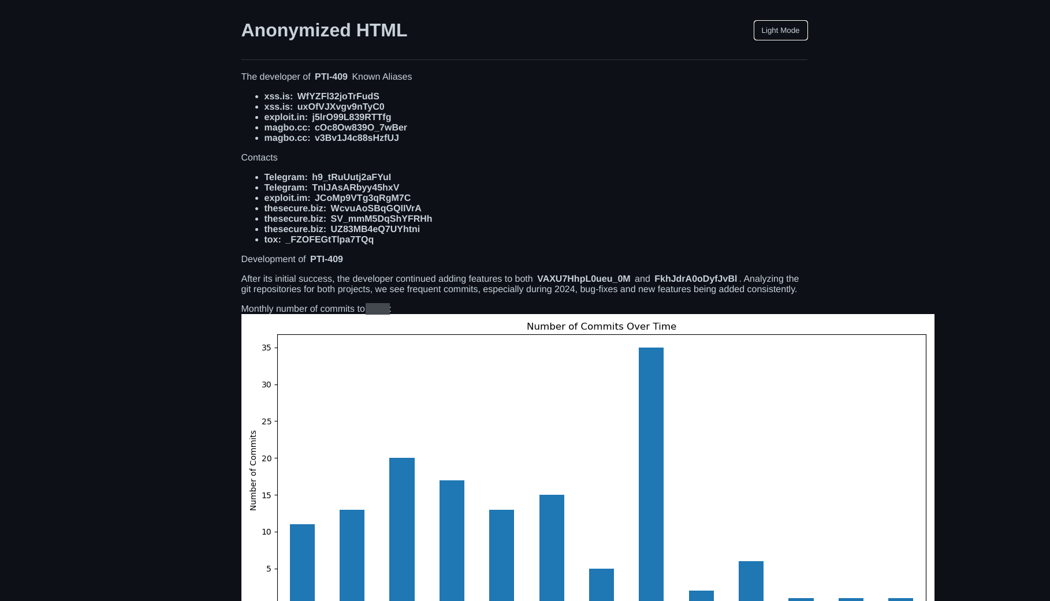
Task: Select the chart bar reaching 20 commits
Action: click(x=401, y=528)
